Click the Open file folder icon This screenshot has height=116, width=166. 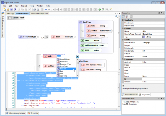pyautogui.click(x=8, y=9)
